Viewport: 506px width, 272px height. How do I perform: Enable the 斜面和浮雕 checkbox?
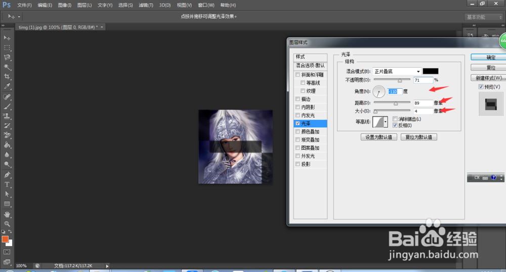click(298, 75)
